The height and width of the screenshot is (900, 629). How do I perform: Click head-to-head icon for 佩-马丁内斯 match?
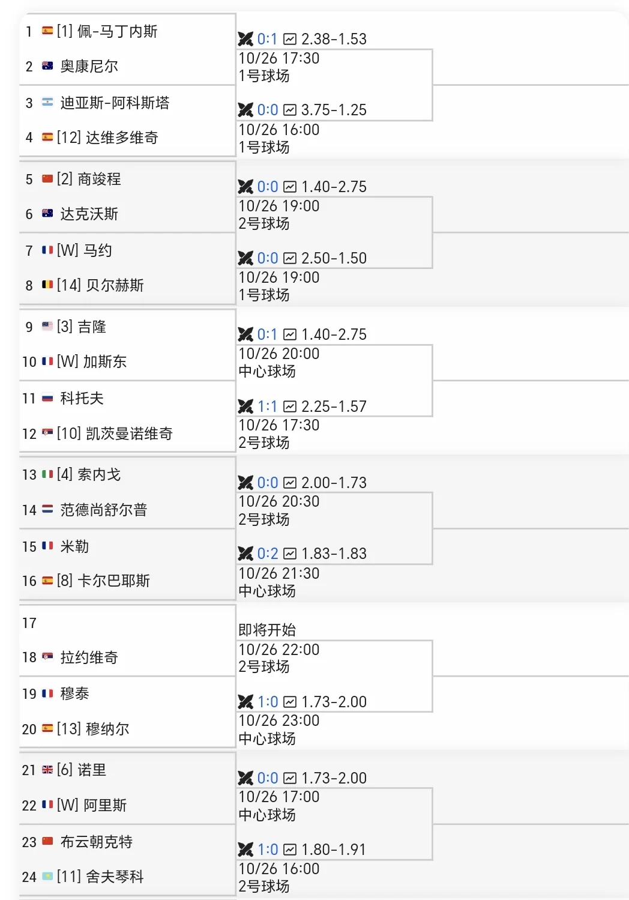[245, 39]
